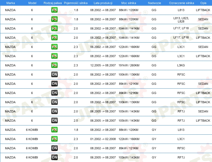Click the Lata produkcji column header
Image resolution: width=212 pixels, height=162 pixels.
point(103,3)
